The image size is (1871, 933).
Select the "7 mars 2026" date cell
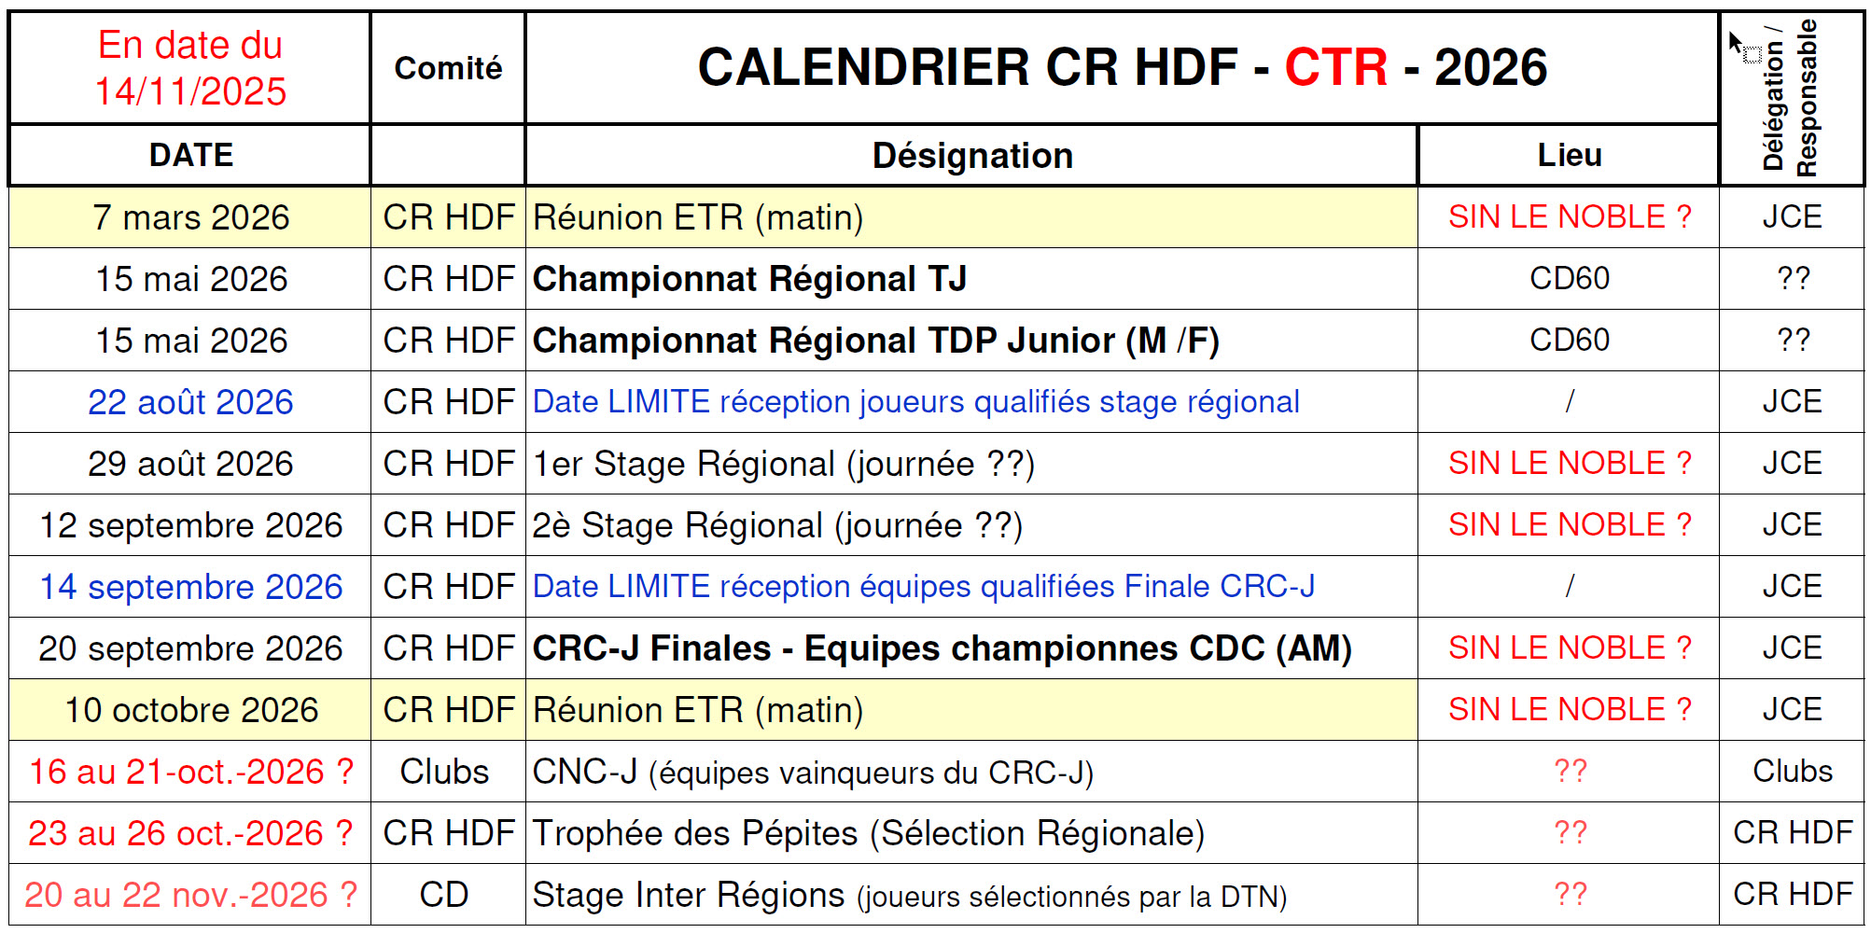click(x=190, y=217)
